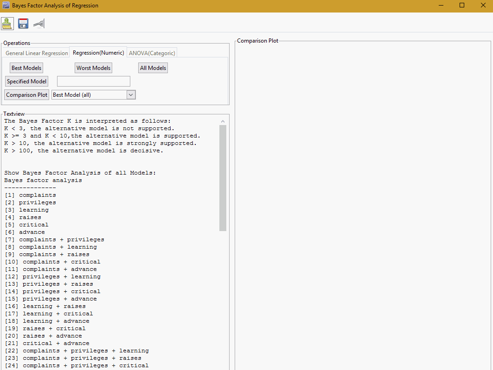Click model line '[22] complaints + privileges + learning'
The image size is (493, 370).
click(77, 351)
